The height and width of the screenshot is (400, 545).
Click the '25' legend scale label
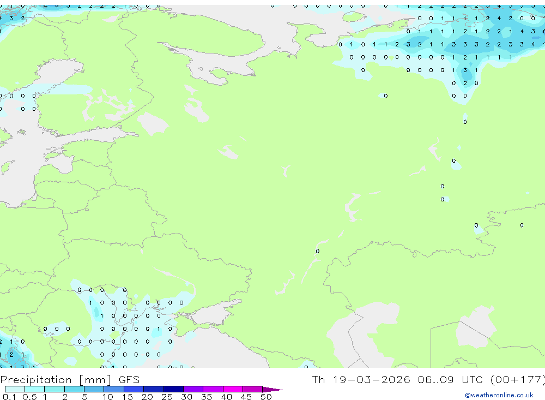coord(167,397)
